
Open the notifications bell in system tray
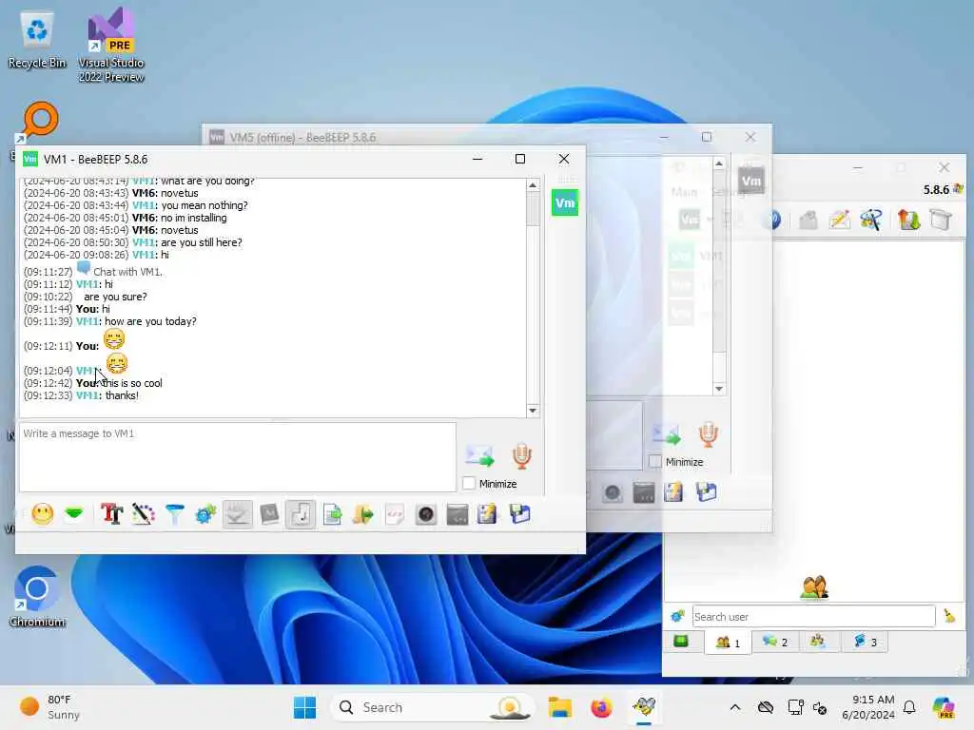click(909, 707)
